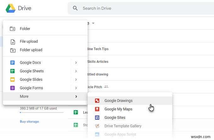Screen dimensions: 214x140
Task: Expand the Google Sheets submenu arrow
Action: tap(76, 71)
